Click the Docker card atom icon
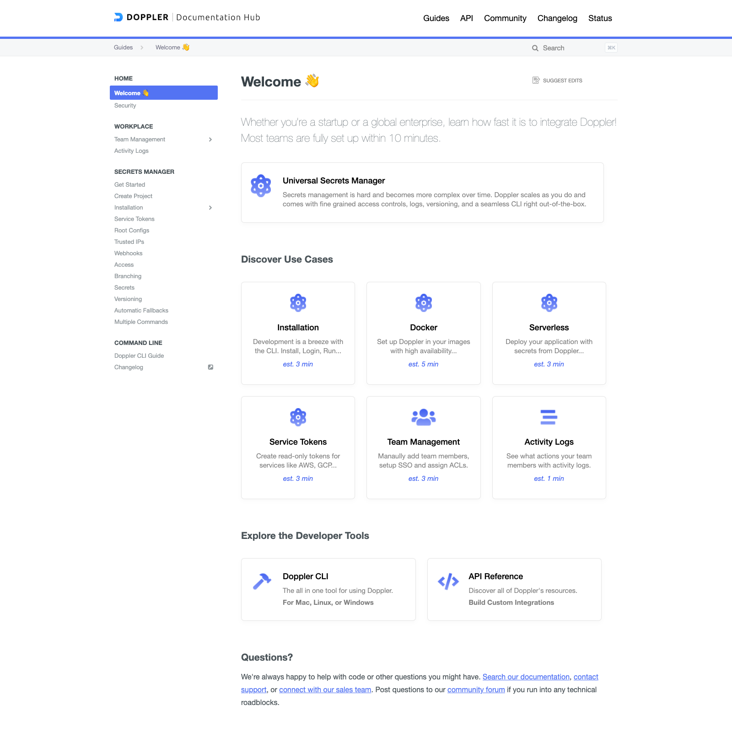Image resolution: width=732 pixels, height=732 pixels. 424,303
